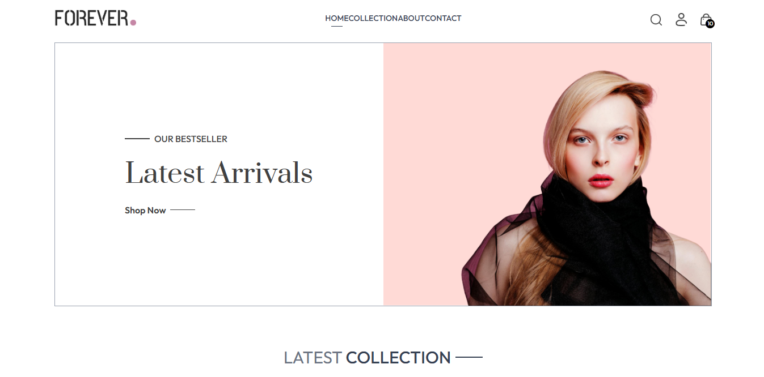Navigate to the ABOUT page
Screen dimensions: 764x377
pos(411,18)
